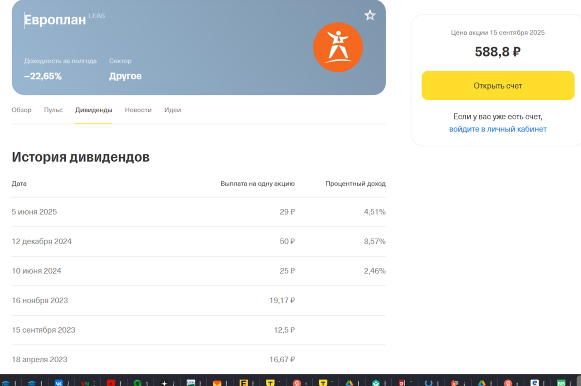Open the green BB icon tab
581x386 pixels.
click(561, 383)
